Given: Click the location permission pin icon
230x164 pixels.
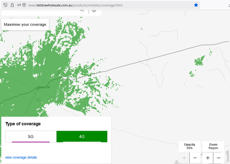Looking at the screenshot, I should 24,5.
